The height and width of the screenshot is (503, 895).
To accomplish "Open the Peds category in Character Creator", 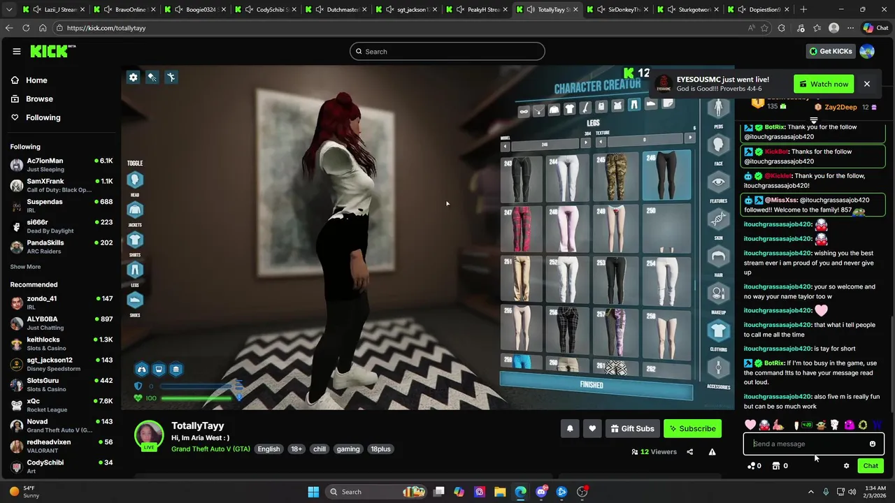I will point(718,108).
